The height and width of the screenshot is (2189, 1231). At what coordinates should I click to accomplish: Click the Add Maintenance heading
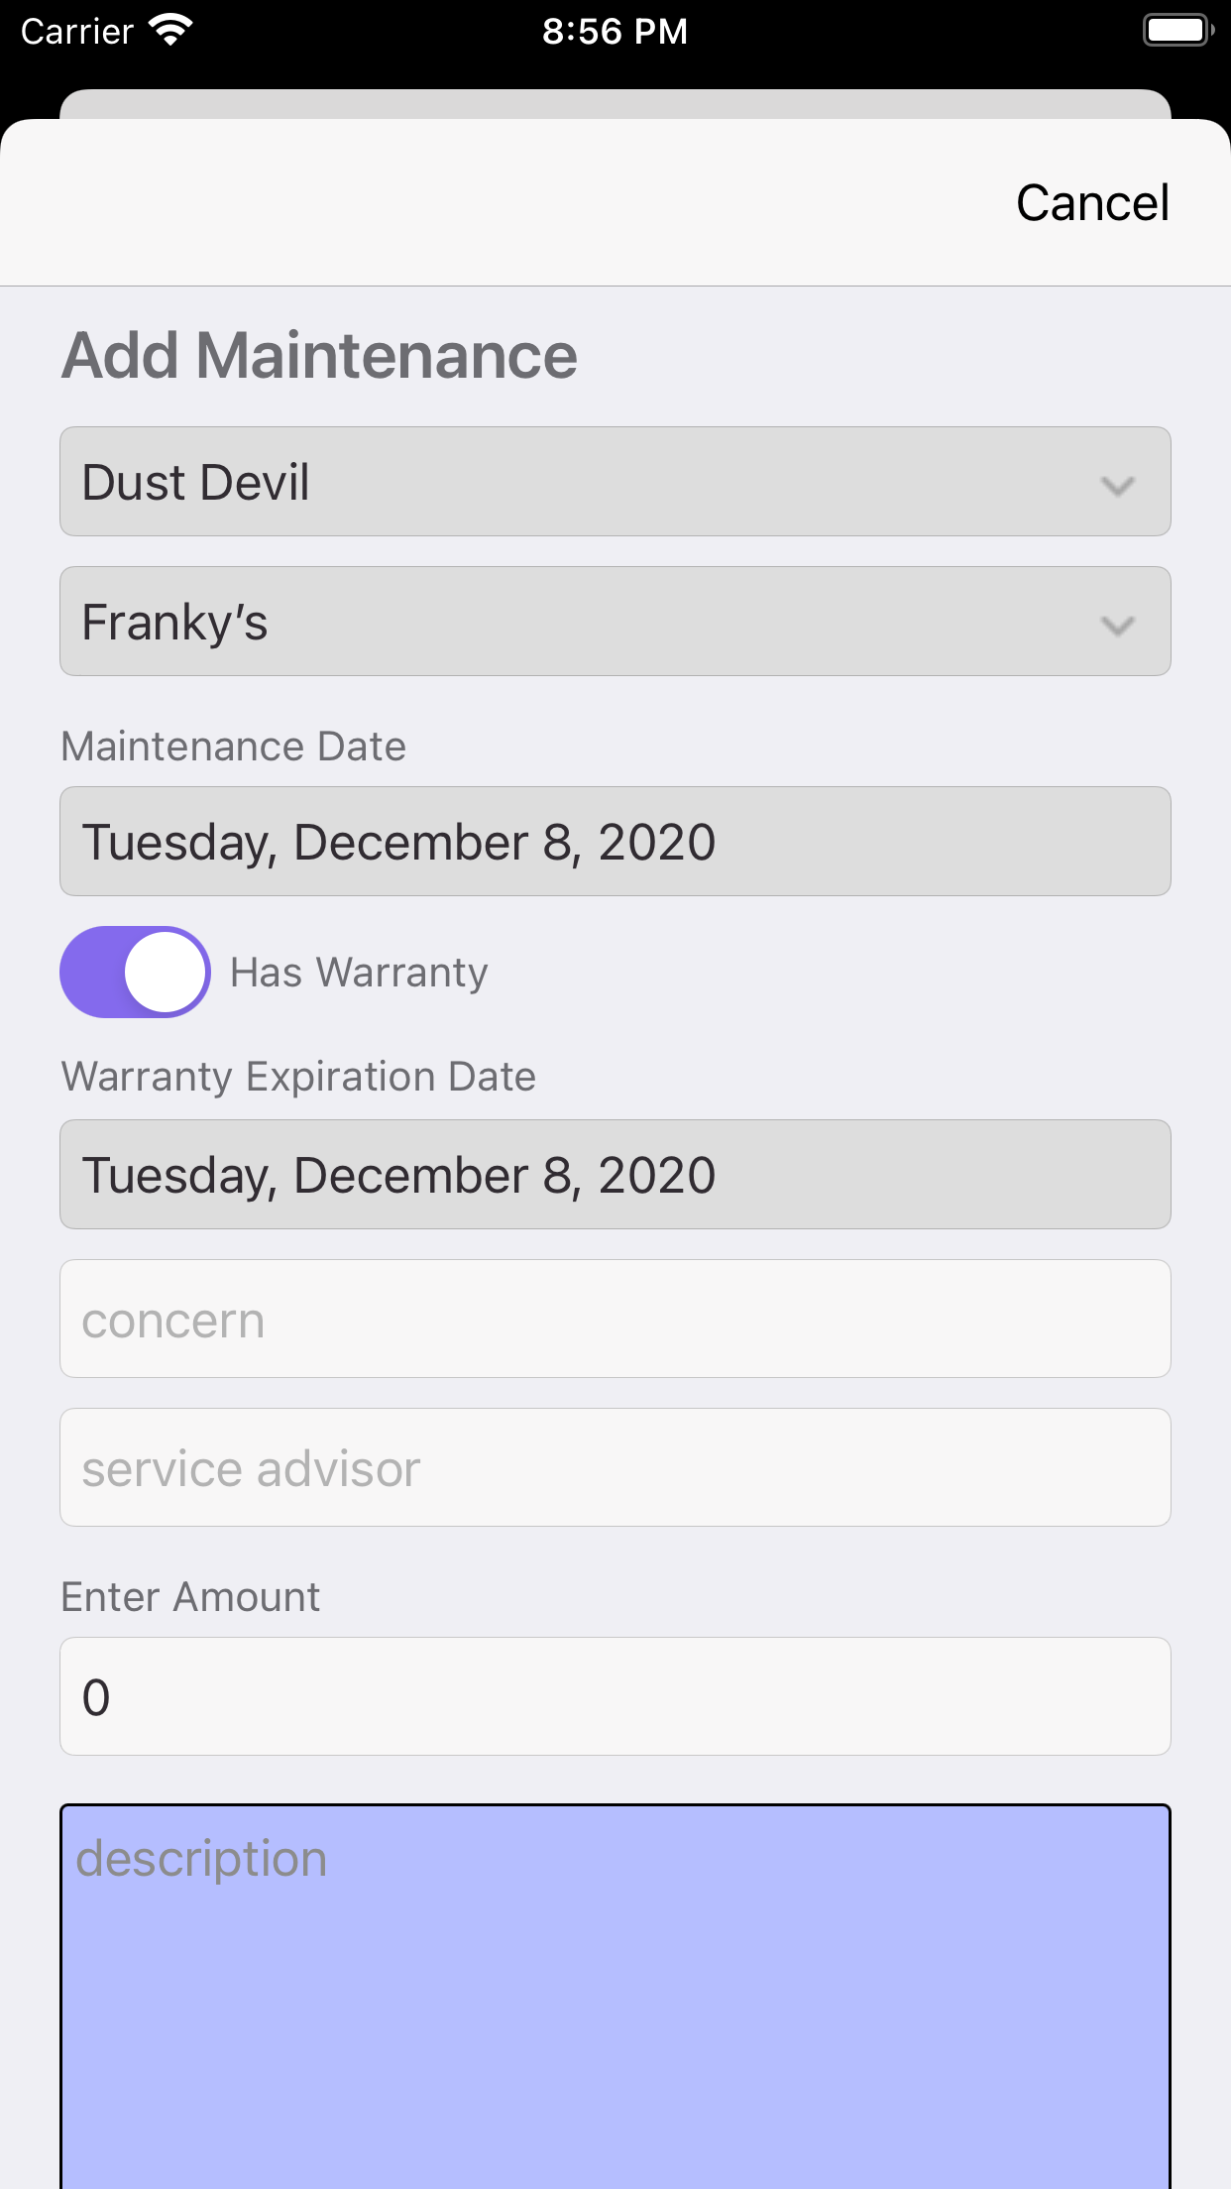[x=319, y=355]
